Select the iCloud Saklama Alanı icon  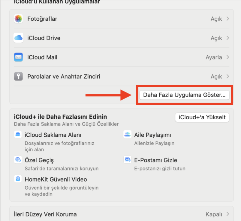tap(18, 135)
